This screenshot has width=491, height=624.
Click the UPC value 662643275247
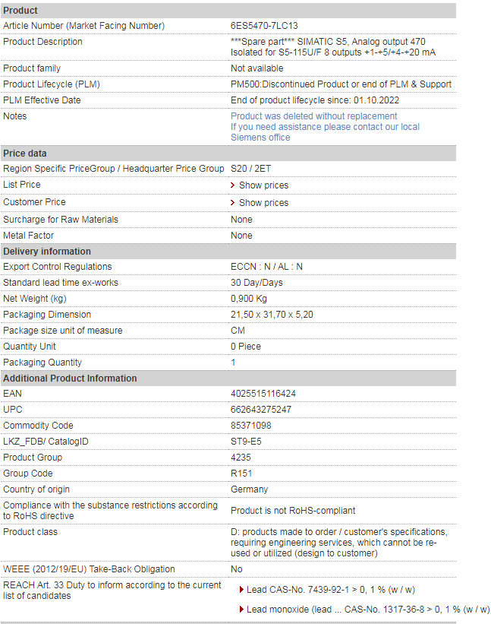click(x=261, y=410)
